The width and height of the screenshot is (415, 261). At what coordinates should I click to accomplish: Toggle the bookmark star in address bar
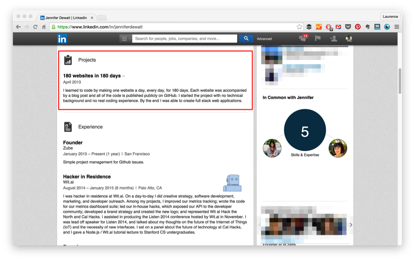point(299,26)
